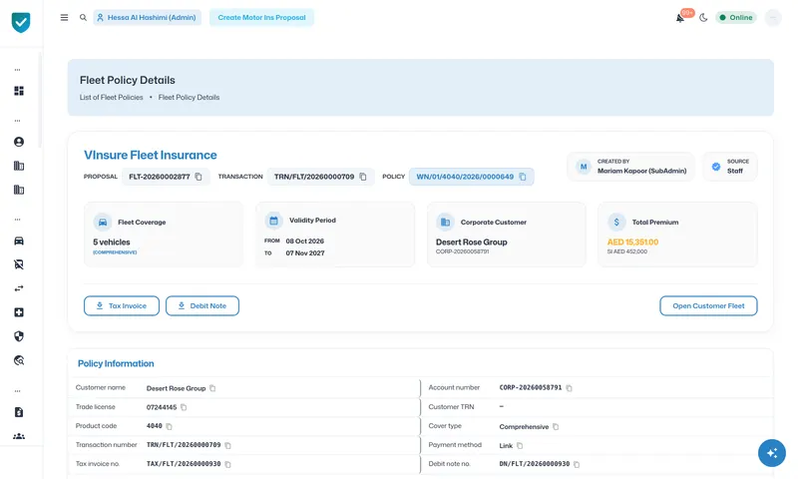Copy payment method Link

tap(520, 445)
